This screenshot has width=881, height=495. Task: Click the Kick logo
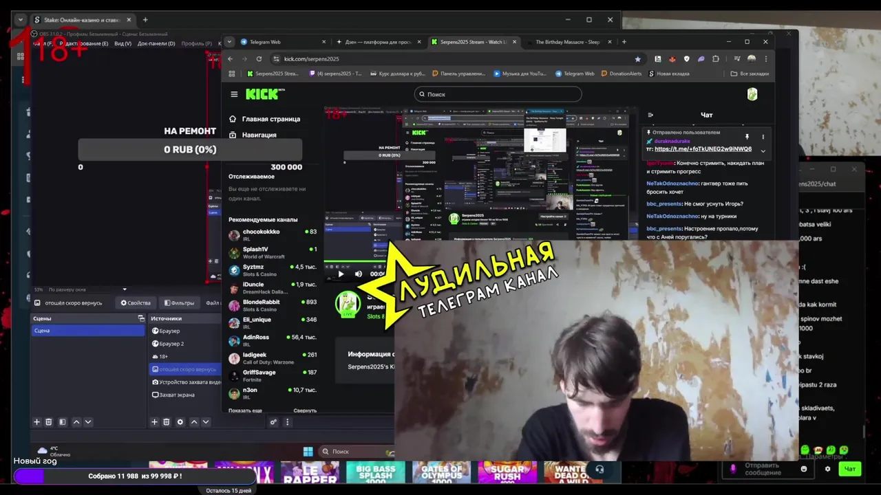pos(264,94)
